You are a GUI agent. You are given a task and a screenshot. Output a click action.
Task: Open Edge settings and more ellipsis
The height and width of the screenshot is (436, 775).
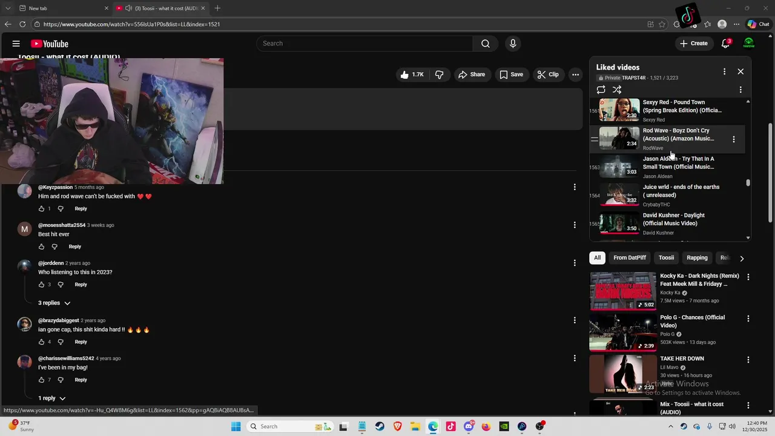pyautogui.click(x=736, y=24)
